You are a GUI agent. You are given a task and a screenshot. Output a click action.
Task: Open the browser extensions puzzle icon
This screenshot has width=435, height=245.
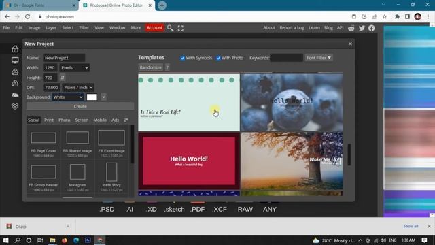(397, 16)
